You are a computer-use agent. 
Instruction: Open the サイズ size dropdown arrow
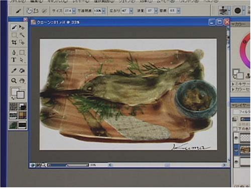point(74,11)
